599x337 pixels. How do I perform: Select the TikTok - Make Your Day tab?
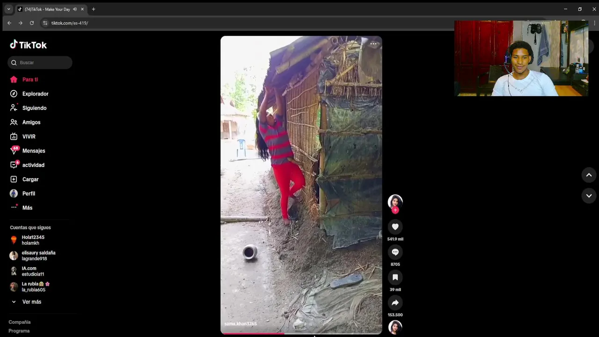pyautogui.click(x=51, y=9)
